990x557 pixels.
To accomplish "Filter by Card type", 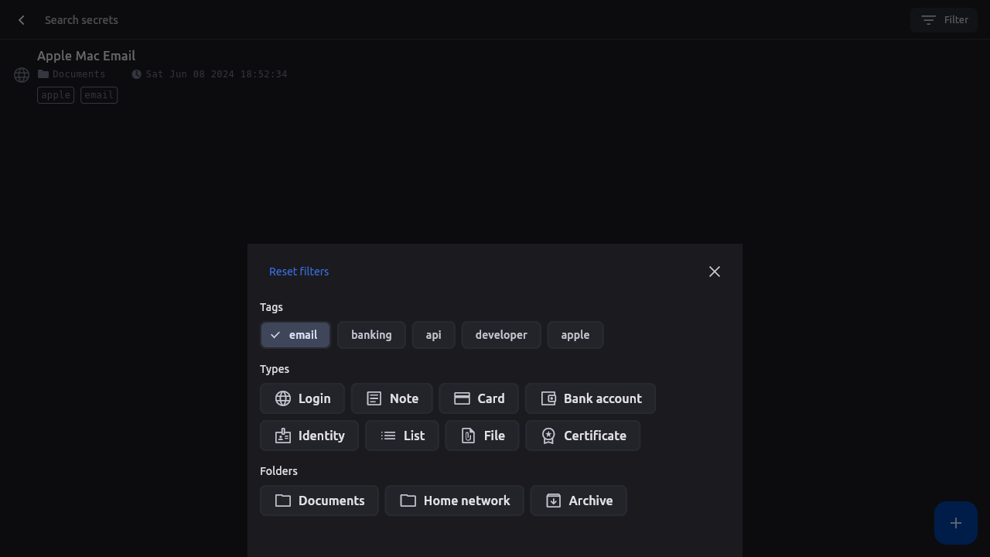I will click(x=479, y=398).
